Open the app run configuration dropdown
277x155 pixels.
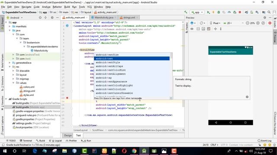[x=197, y=12]
